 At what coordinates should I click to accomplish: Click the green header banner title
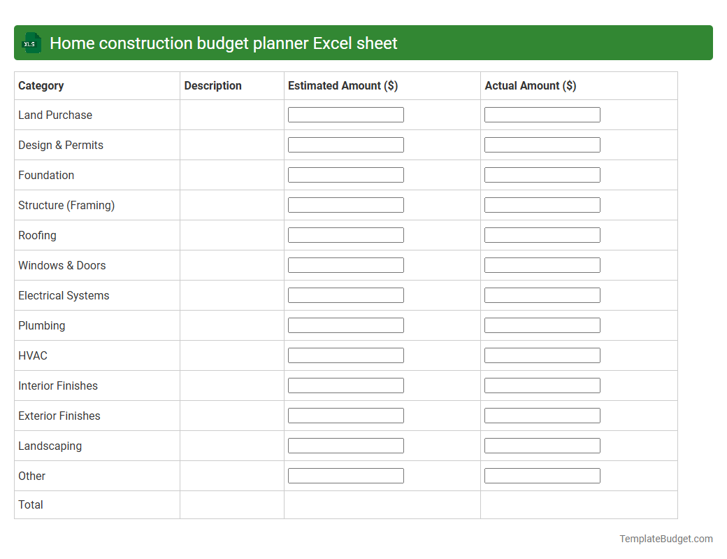pos(225,43)
